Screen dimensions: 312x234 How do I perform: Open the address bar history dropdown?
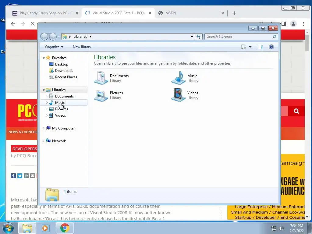pos(192,37)
